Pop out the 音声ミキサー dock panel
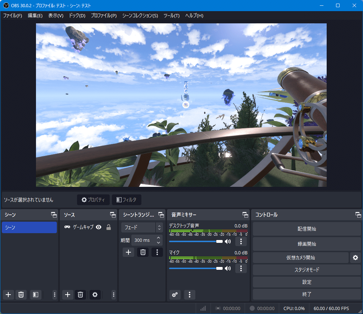 tap(245, 215)
